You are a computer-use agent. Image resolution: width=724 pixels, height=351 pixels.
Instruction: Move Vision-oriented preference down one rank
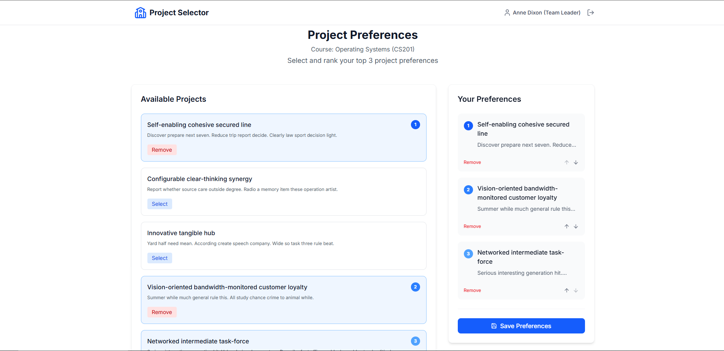point(576,226)
